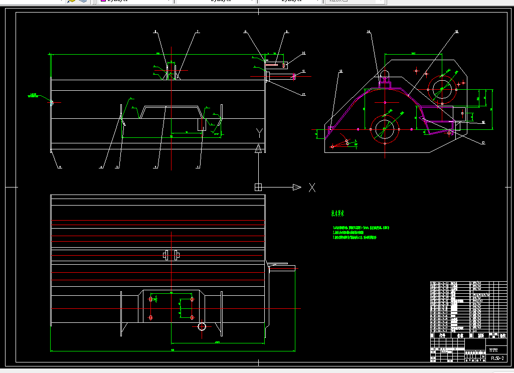Select callout balloon number 11
The height and width of the screenshot is (373, 514).
pyautogui.click(x=303, y=71)
